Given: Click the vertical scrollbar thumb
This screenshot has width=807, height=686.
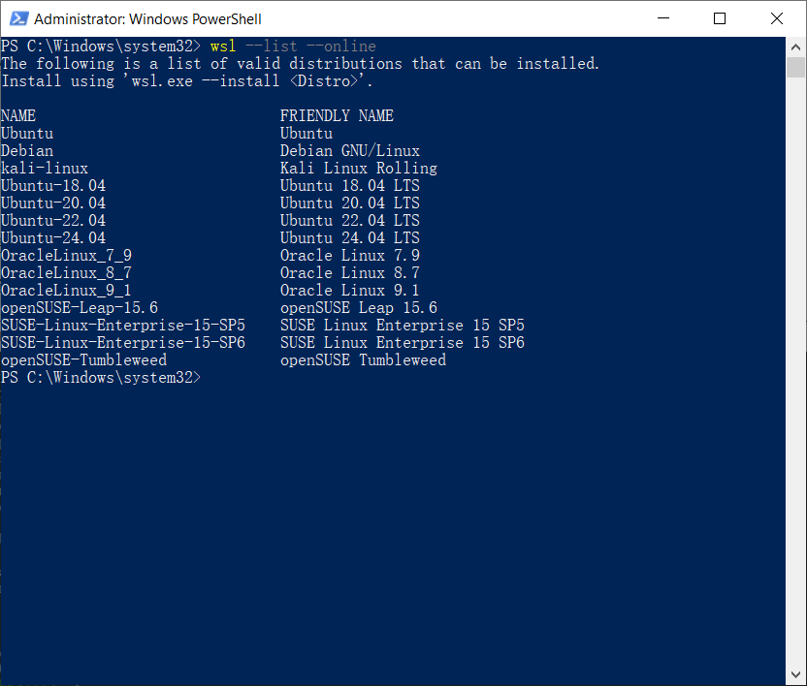Looking at the screenshot, I should pos(795,67).
